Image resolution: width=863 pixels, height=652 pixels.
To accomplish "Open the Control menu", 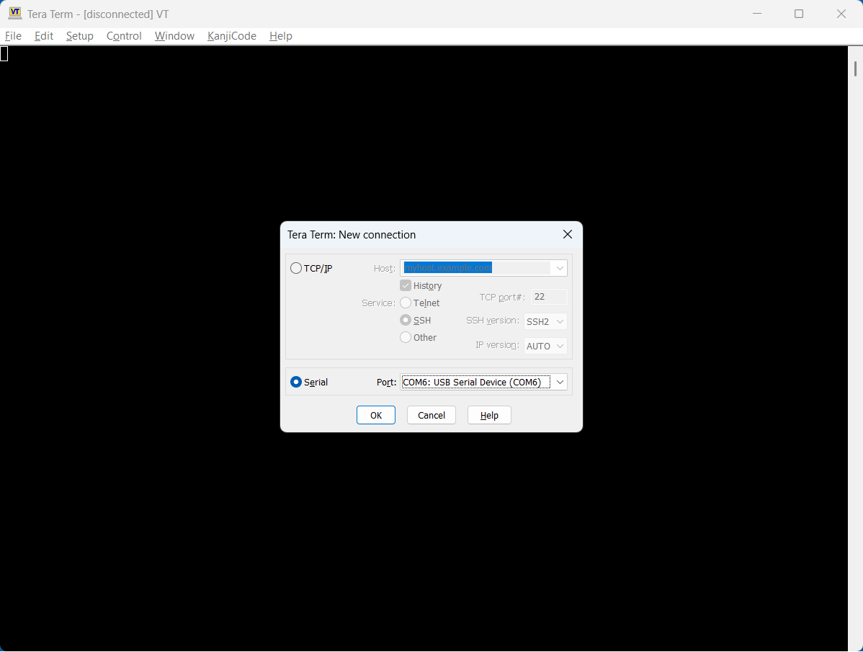I will (124, 36).
